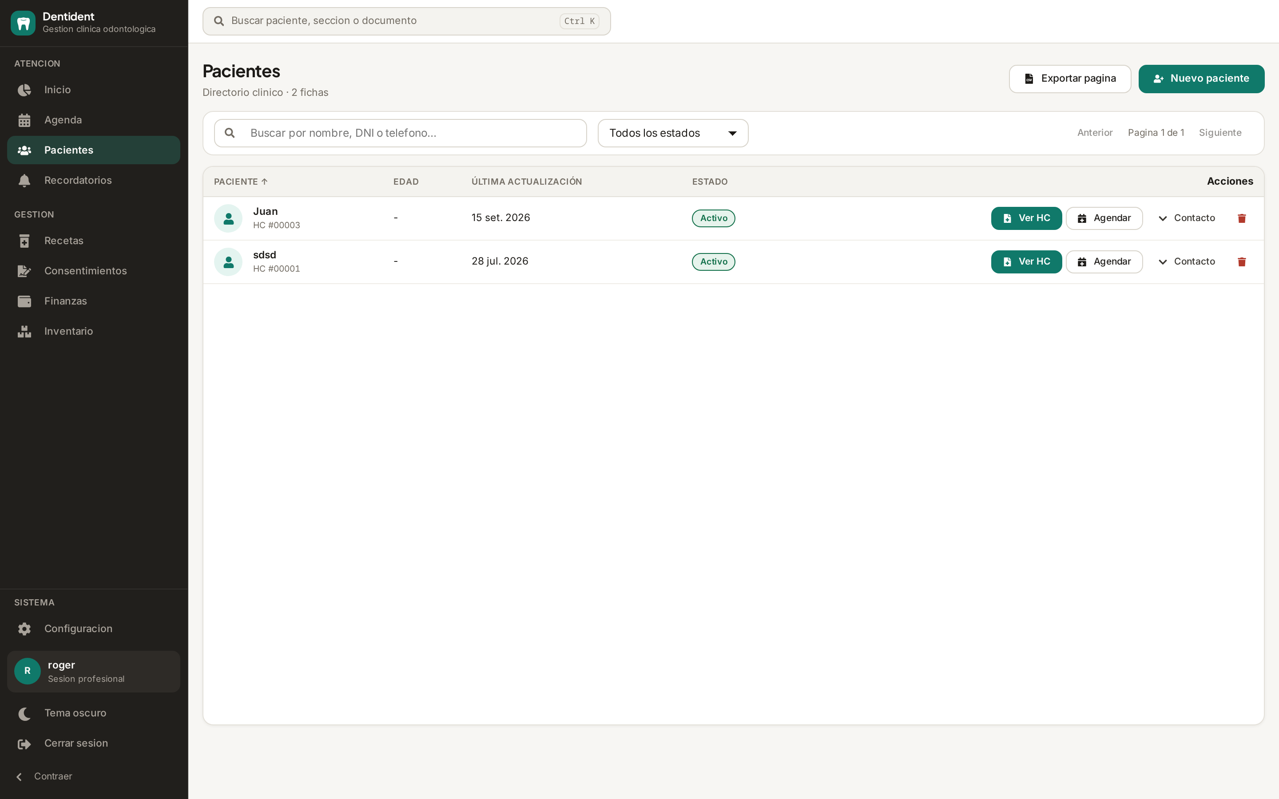This screenshot has height=799, width=1279.
Task: Click the Activo badge in Juan's row
Action: point(714,218)
